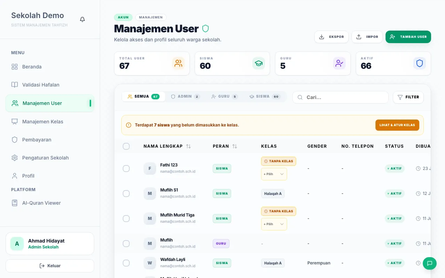Check the box for Muflih S1

126,194
